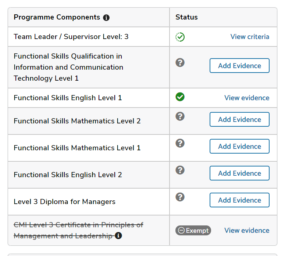Select the Team Leader / Supervisor Level: 3 row
This screenshot has width=292, height=256.
click(71, 37)
